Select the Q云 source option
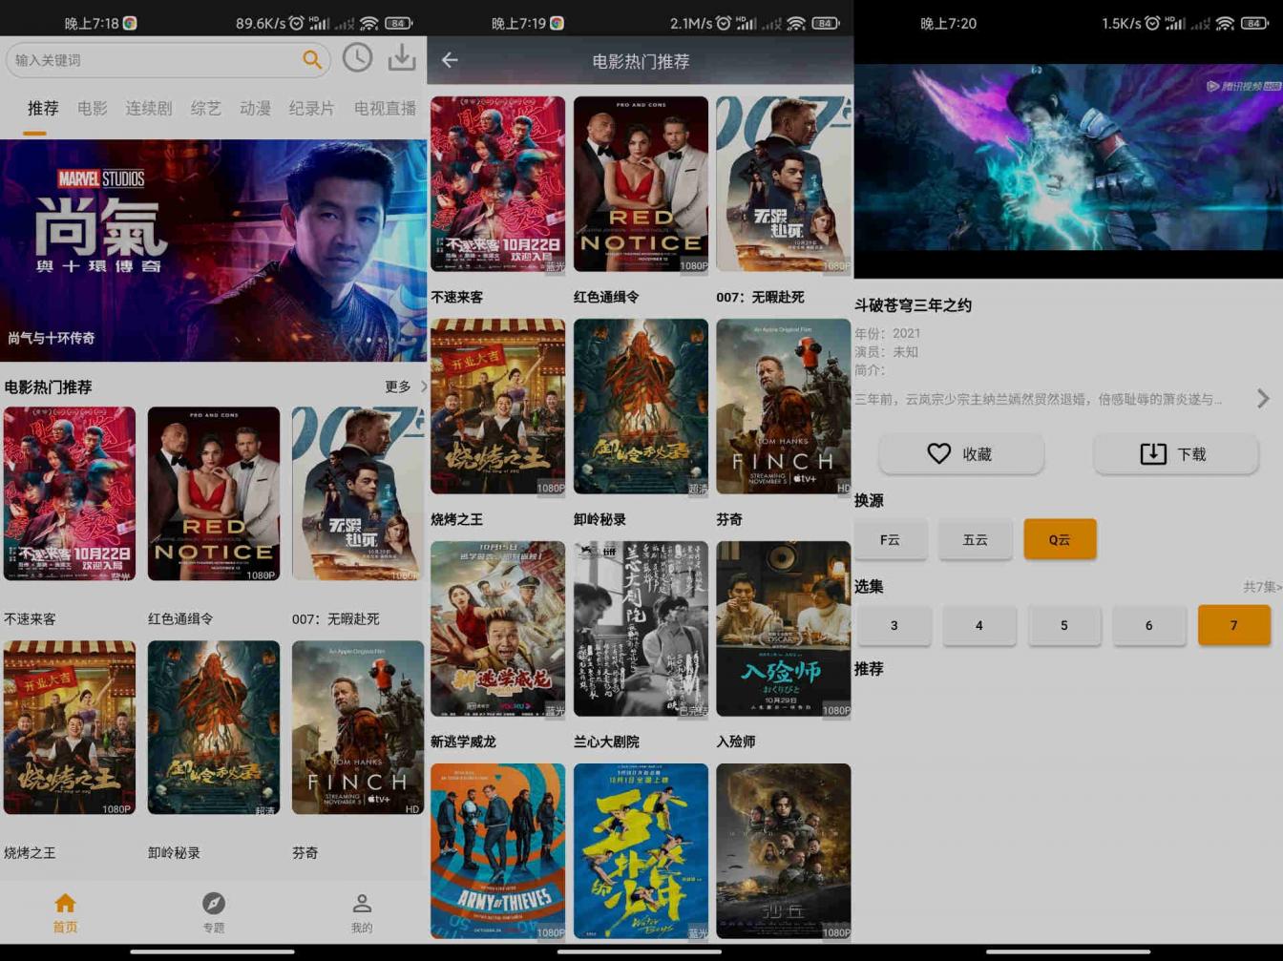1283x961 pixels. (1060, 539)
